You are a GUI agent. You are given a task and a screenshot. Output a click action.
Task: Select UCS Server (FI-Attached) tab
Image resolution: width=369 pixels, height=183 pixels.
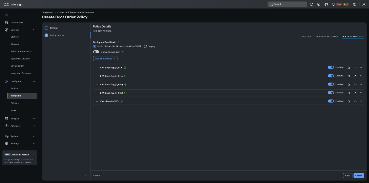click(x=353, y=37)
